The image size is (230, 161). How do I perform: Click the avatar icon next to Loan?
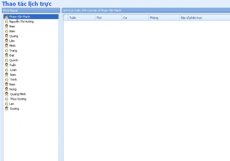(7, 70)
